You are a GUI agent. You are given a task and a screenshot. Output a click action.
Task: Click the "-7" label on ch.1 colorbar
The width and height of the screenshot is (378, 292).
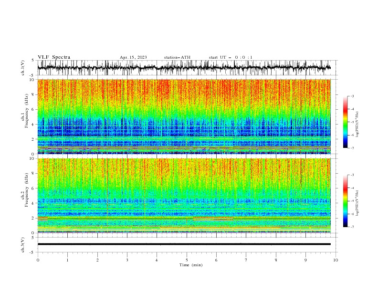(352, 148)
